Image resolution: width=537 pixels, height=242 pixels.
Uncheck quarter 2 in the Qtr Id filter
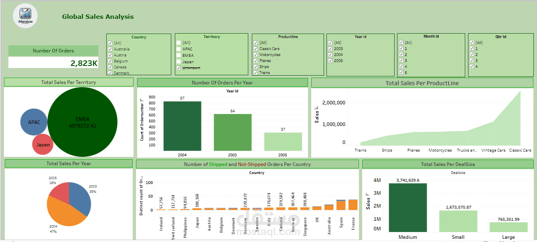(472, 54)
